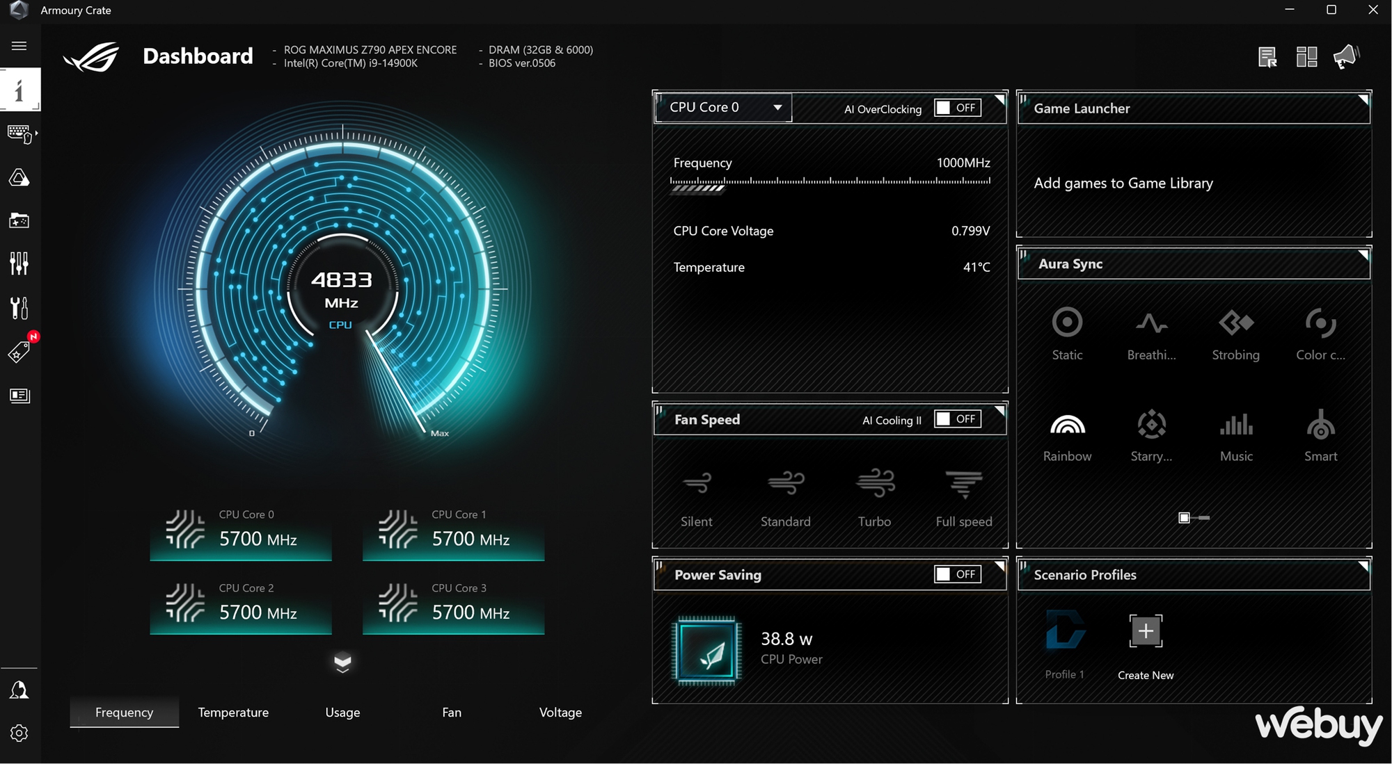The width and height of the screenshot is (1392, 764).
Task: Open the user center avatar icon
Action: click(19, 690)
